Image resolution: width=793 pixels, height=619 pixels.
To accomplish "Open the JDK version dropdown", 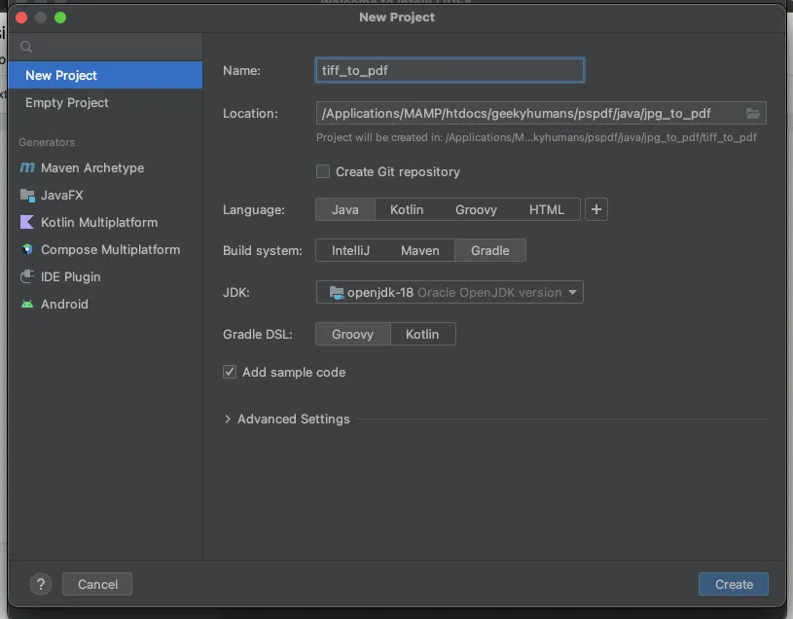I will pyautogui.click(x=449, y=292).
